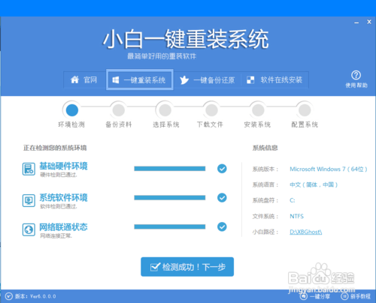Screen dimensions: 376x303
Task: Select the 环境检测 step circle
Action: (x=72, y=110)
